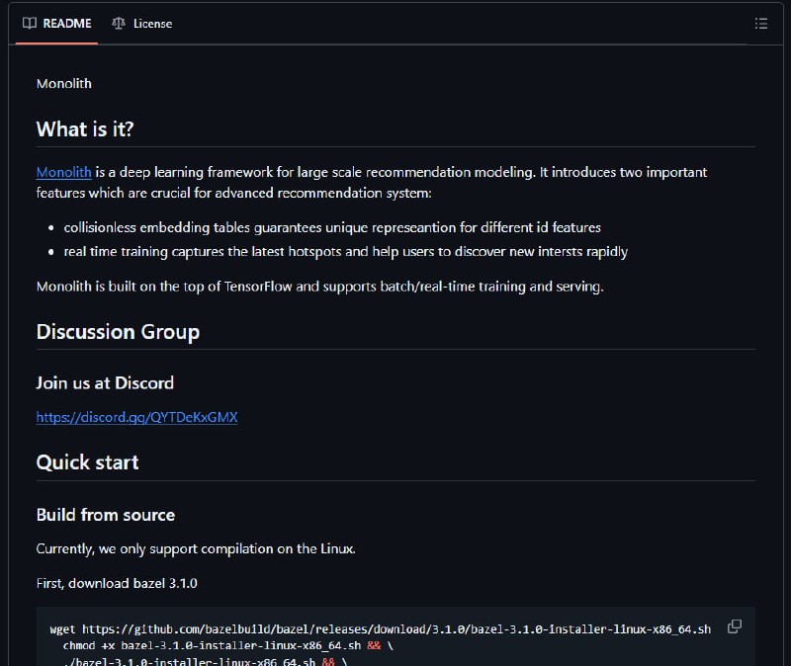
Task: Open the README tab
Action: click(56, 24)
